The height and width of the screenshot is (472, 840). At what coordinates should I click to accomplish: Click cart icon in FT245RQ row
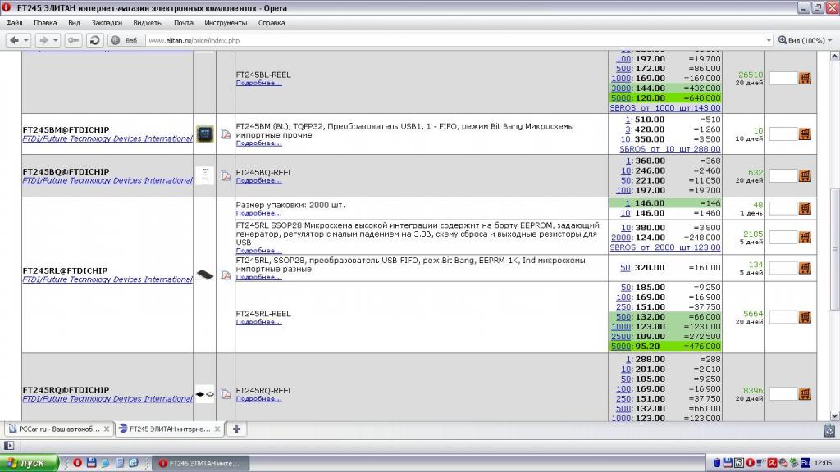[x=805, y=394]
